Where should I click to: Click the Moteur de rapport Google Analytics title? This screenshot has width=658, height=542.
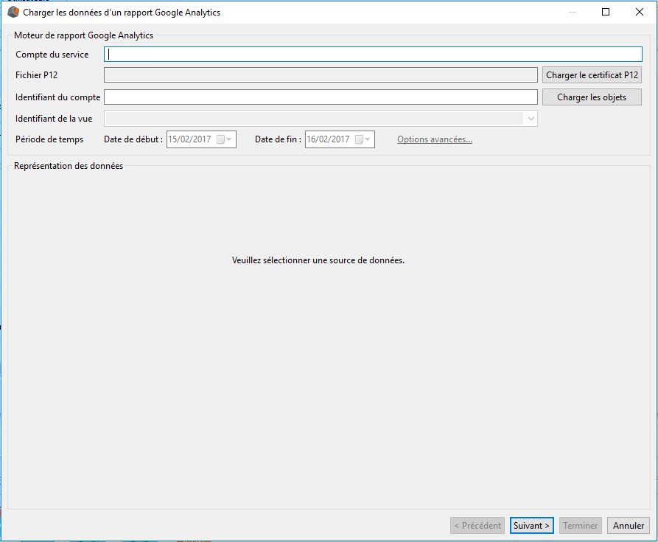pos(83,35)
